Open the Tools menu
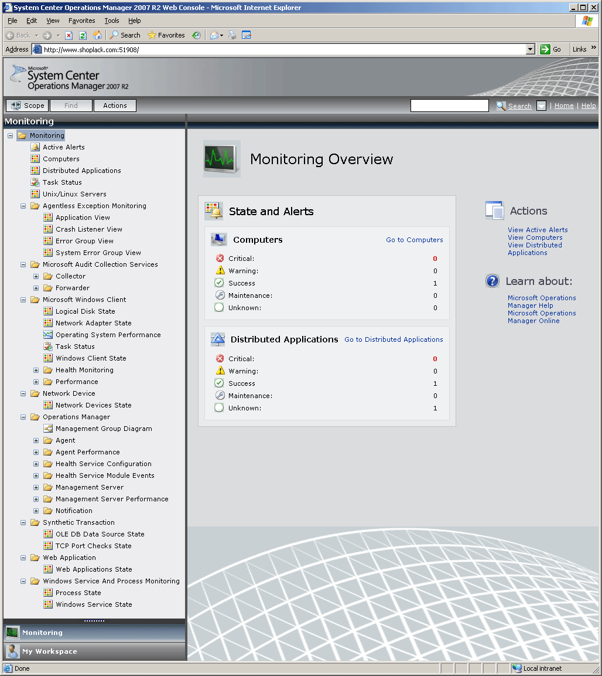602x676 pixels. click(x=111, y=21)
